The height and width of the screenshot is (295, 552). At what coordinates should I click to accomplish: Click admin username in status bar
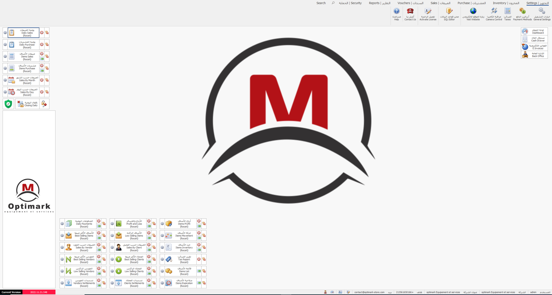(x=533, y=292)
